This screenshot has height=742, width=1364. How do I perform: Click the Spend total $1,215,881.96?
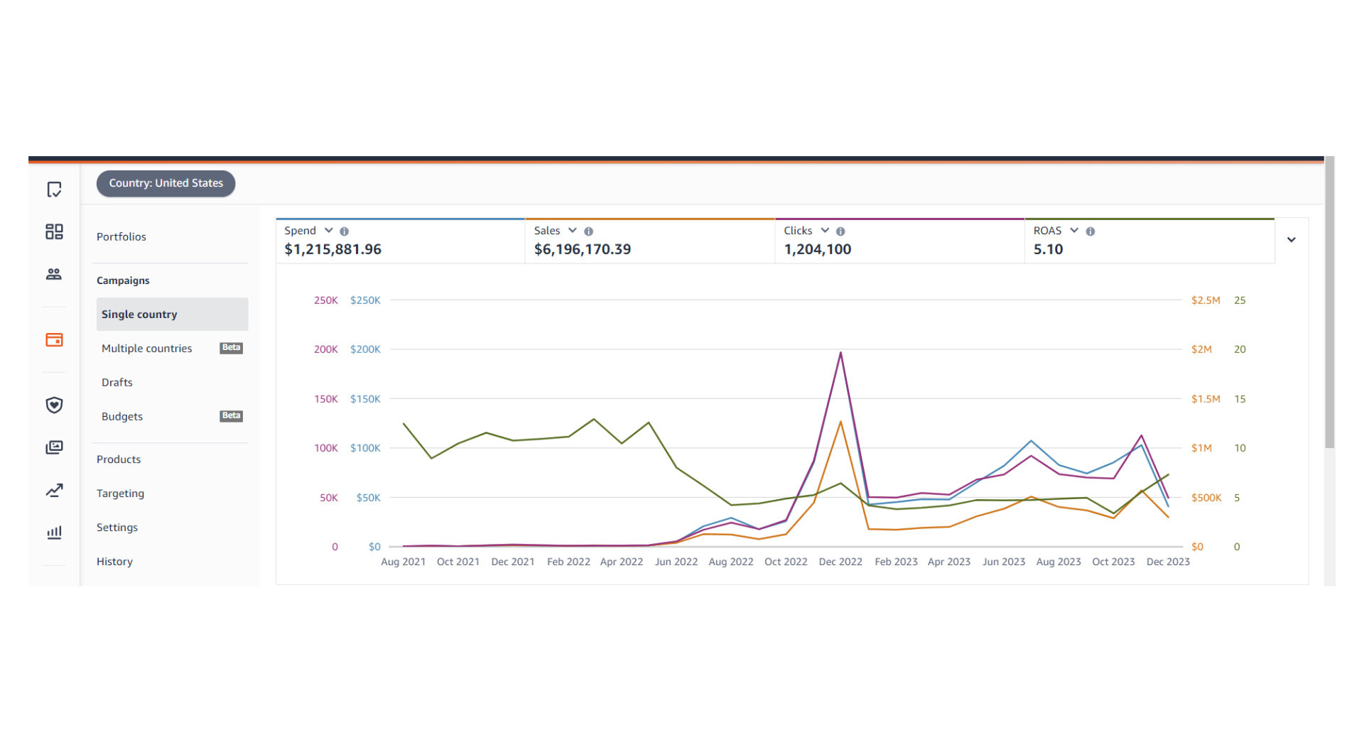click(x=333, y=249)
